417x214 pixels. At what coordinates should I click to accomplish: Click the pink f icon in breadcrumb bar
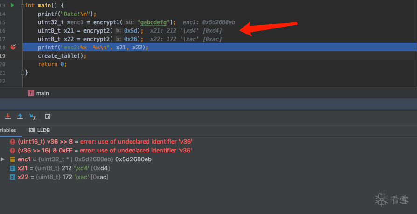(31, 93)
